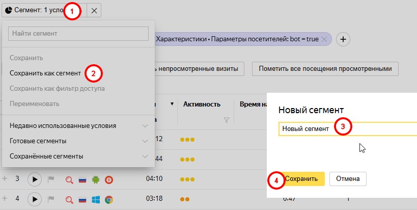Play the recording of visit 3
Screen dimensions: 417x210
coord(35,179)
